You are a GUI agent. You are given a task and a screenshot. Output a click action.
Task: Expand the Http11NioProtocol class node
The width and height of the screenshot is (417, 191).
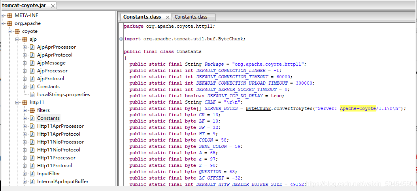click(x=25, y=150)
